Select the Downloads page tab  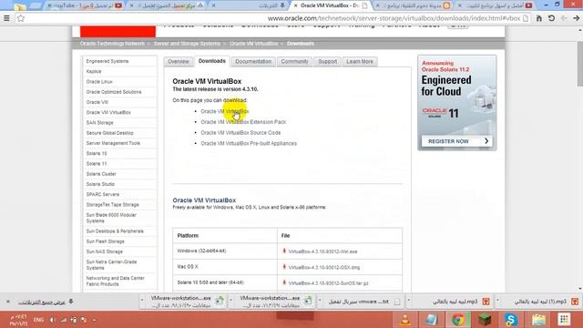click(x=212, y=61)
